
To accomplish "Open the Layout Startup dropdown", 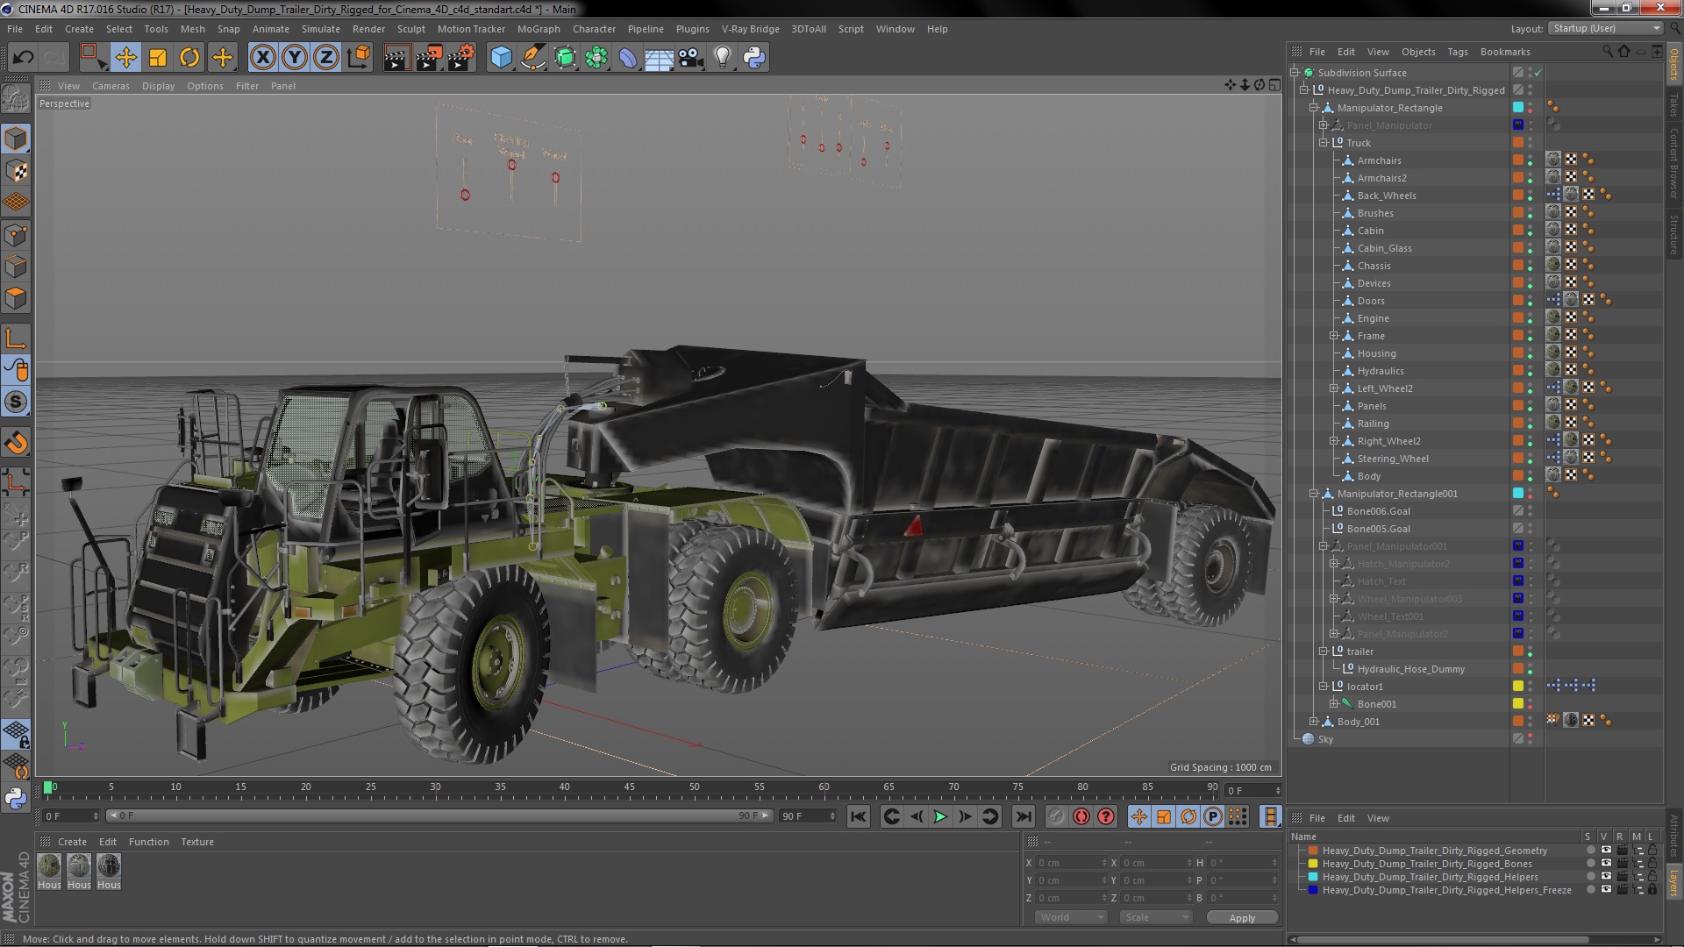I will tap(1605, 28).
